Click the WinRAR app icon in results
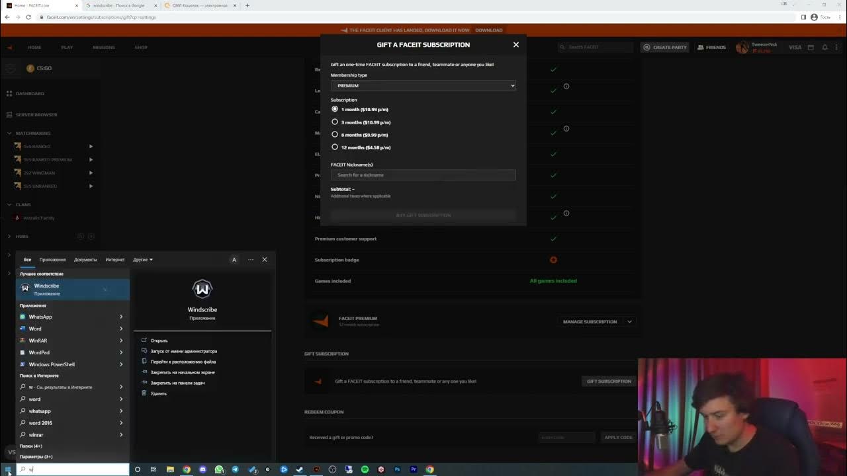This screenshot has height=476, width=847. point(22,340)
